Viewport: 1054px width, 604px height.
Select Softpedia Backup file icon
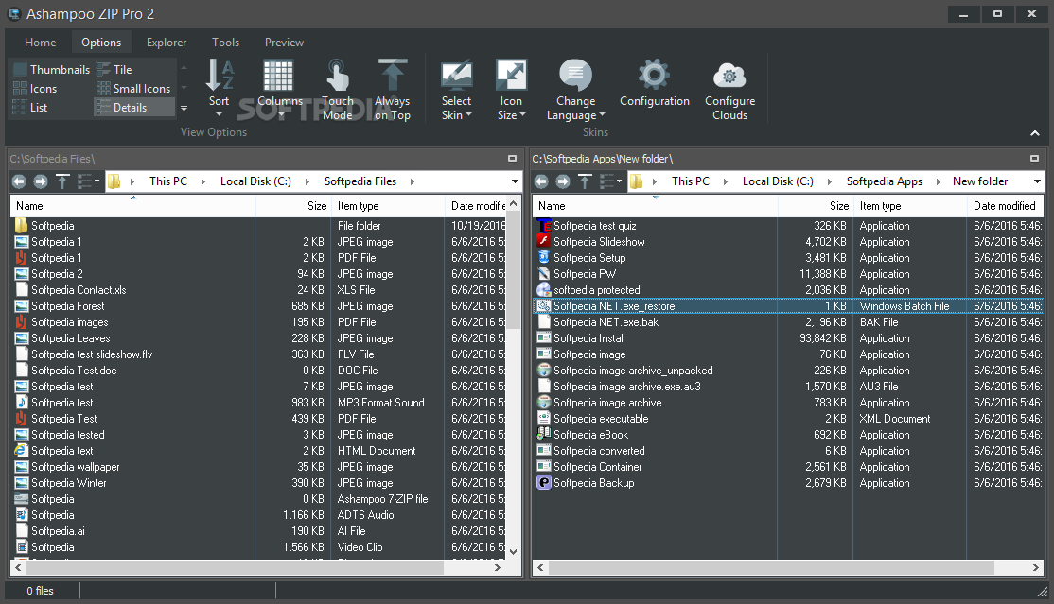[x=543, y=483]
